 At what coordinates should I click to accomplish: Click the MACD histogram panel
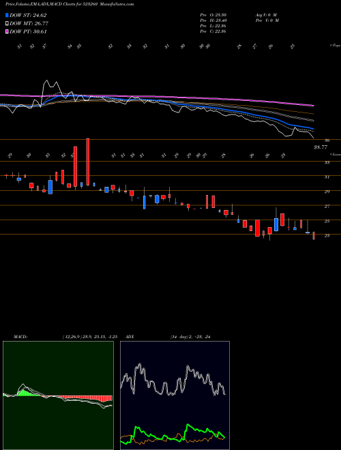tap(58, 395)
